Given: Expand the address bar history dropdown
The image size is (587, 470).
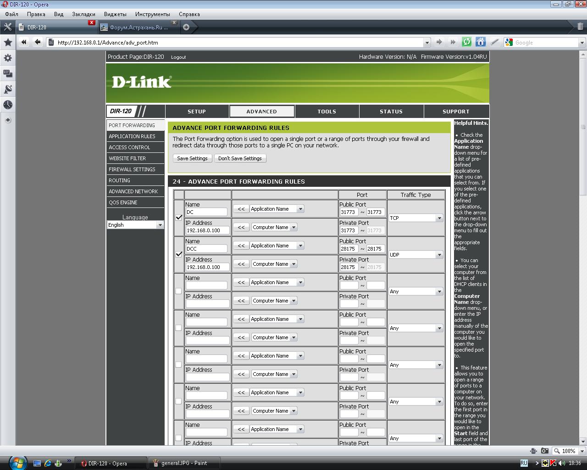Looking at the screenshot, I should pyautogui.click(x=427, y=42).
